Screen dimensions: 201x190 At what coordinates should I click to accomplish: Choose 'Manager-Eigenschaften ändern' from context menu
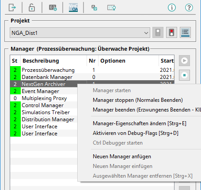pos(140,123)
